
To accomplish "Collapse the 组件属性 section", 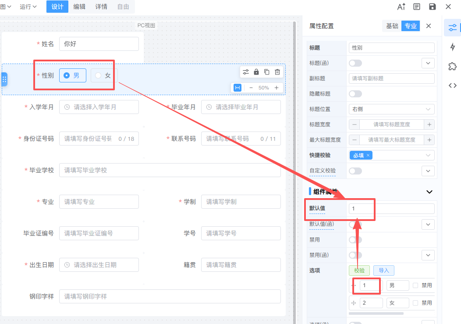I will tap(429, 192).
